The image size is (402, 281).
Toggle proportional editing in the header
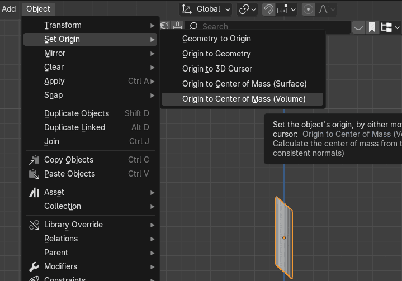308,9
